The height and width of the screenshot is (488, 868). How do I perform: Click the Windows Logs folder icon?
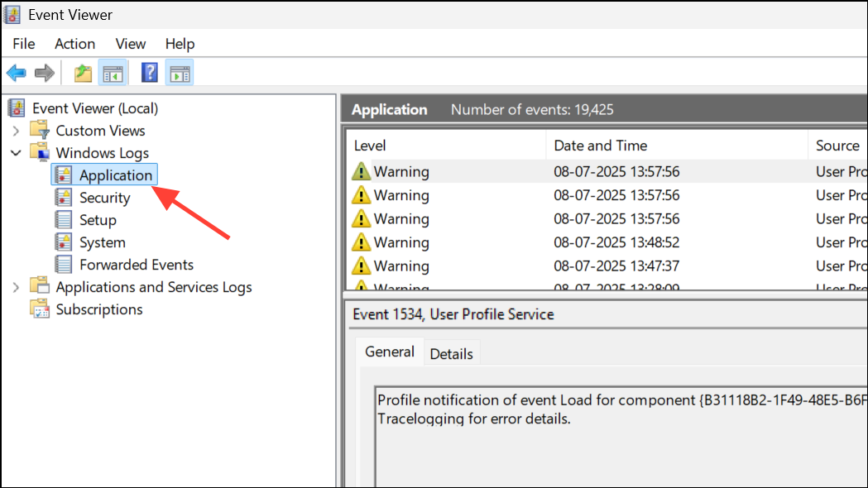(40, 152)
